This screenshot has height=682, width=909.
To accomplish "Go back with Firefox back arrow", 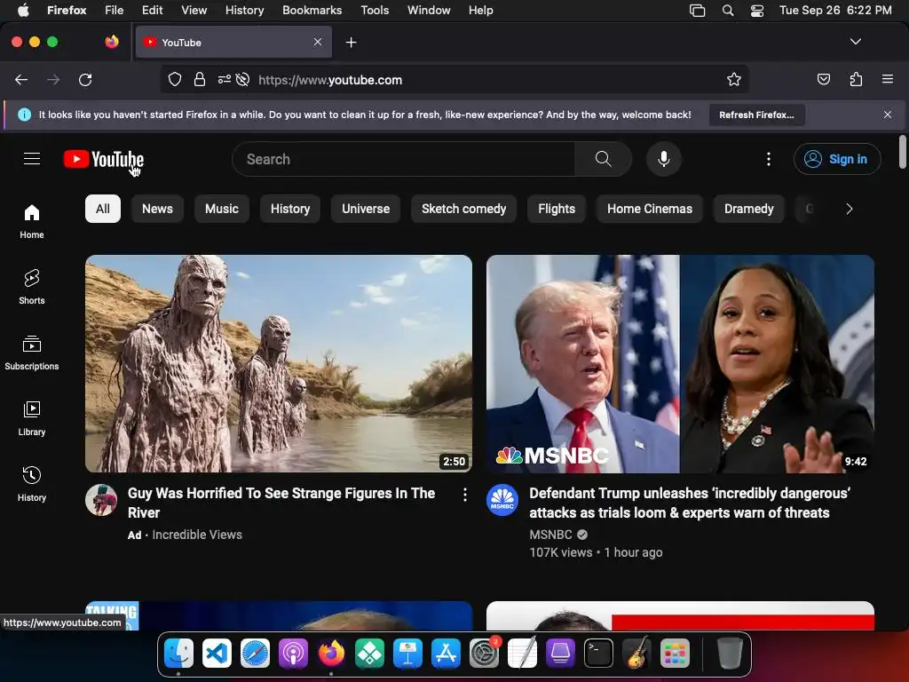I will point(21,79).
